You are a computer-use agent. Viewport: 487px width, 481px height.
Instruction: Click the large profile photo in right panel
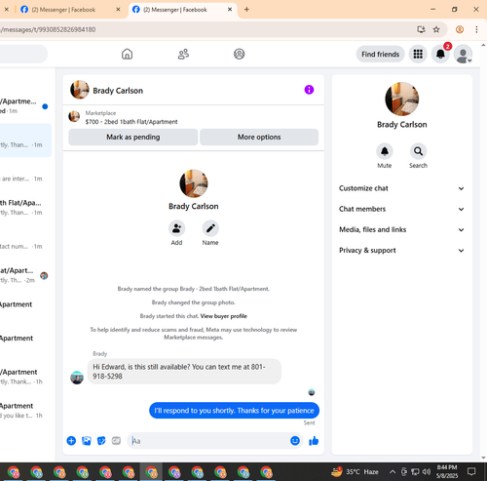402,99
